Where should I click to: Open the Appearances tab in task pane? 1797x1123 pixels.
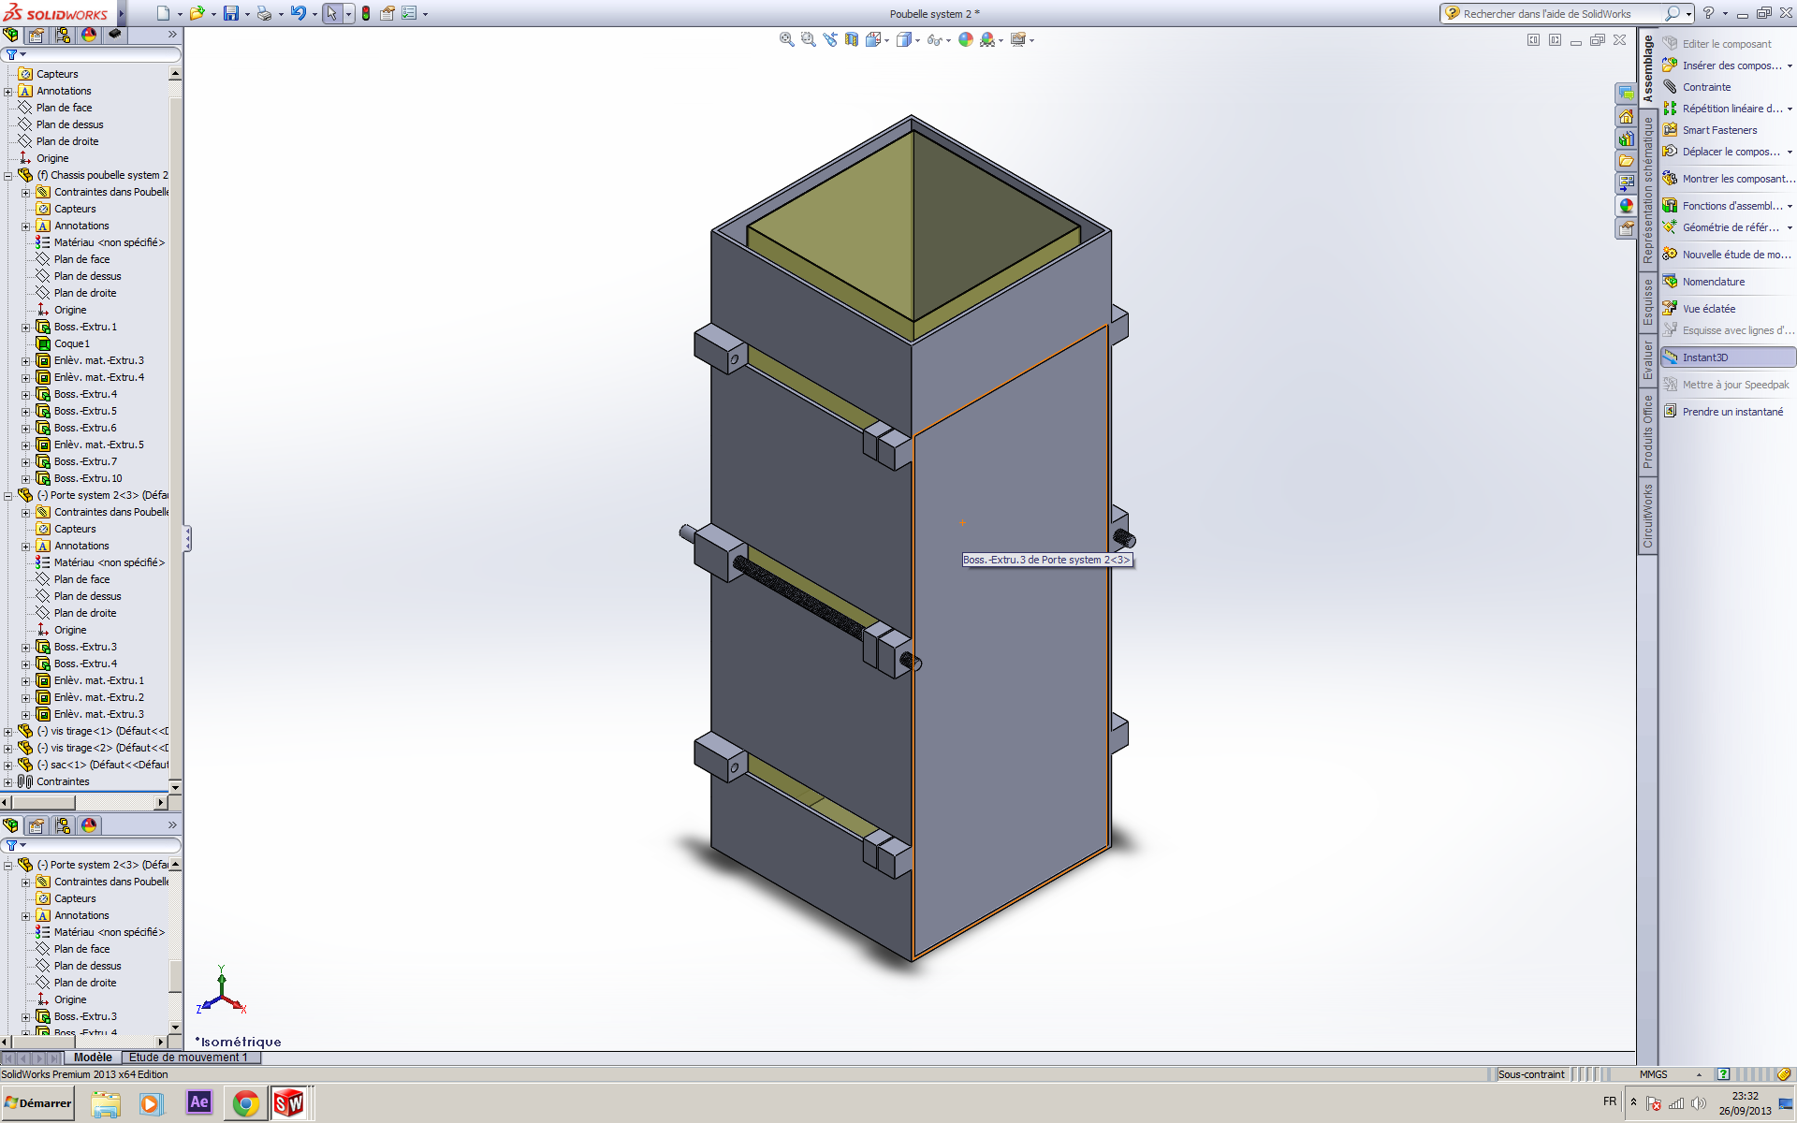click(1627, 205)
